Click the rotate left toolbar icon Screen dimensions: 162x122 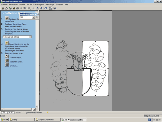[x=38, y=8]
